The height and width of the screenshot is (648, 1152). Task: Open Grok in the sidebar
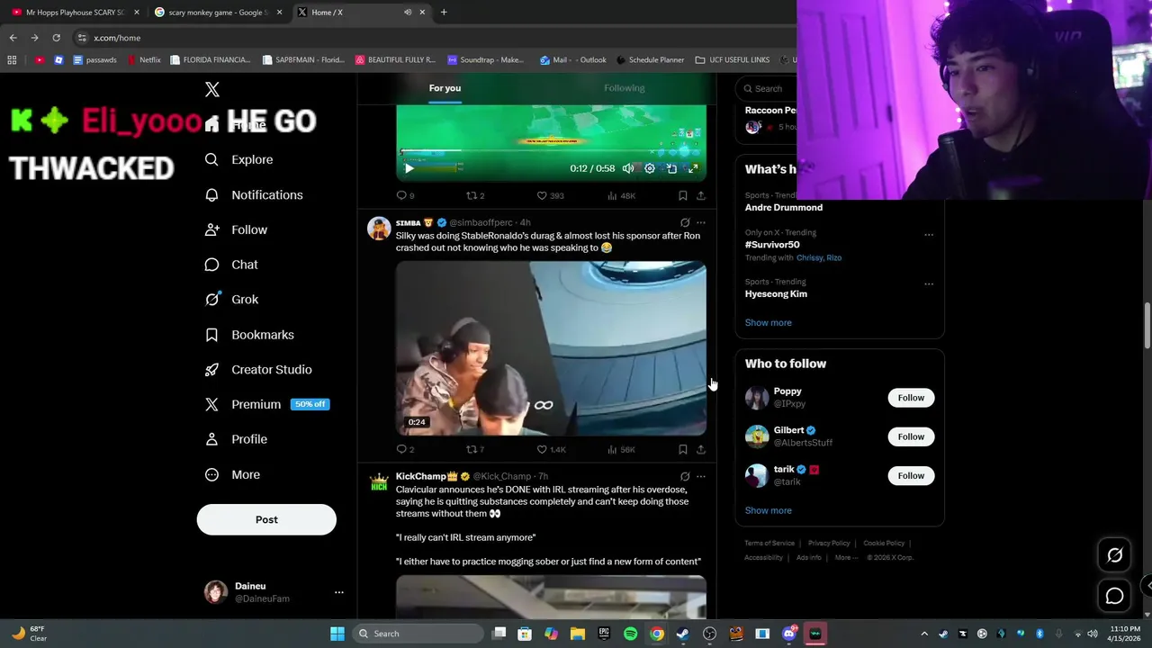coord(231,300)
